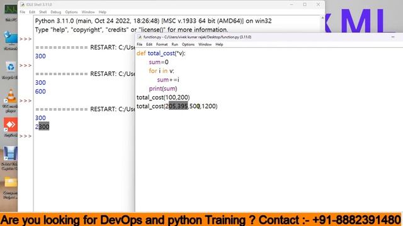Open Format menu in function.py editor

162,45
